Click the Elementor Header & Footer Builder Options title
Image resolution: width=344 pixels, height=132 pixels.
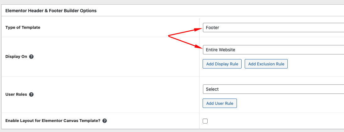point(51,11)
